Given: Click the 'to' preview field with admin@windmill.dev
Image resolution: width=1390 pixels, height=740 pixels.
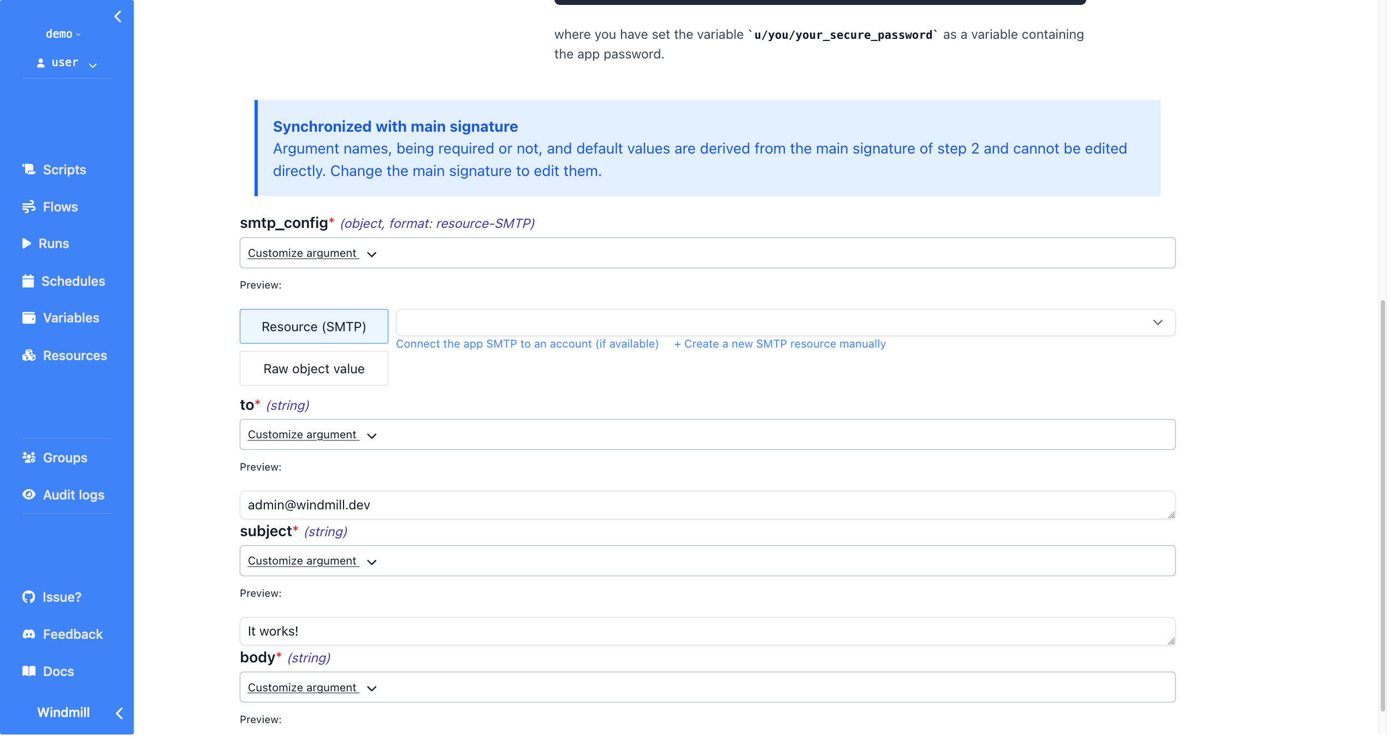Looking at the screenshot, I should click(707, 505).
